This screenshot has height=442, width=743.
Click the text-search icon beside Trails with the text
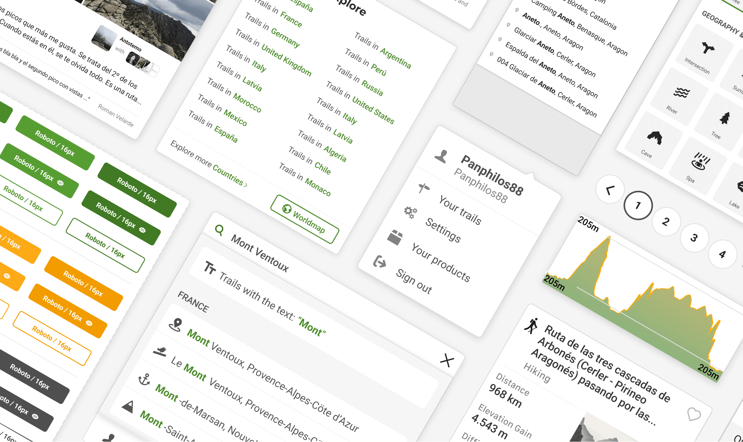210,267
